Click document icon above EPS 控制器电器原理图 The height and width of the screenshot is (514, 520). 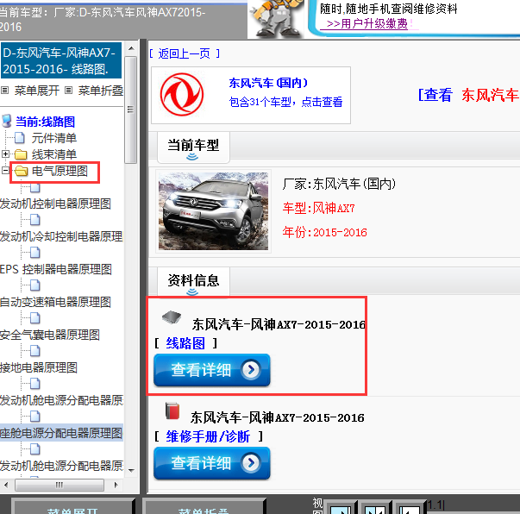34,253
